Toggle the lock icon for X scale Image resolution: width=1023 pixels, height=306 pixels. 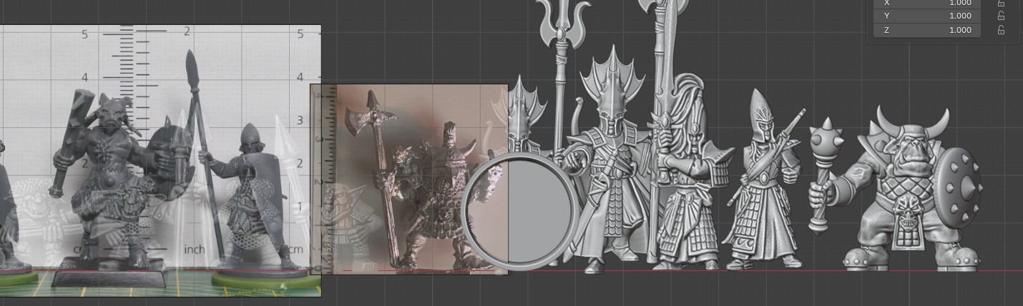(x=1001, y=3)
